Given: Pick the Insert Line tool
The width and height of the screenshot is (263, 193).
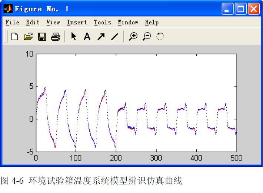Looking at the screenshot, I should point(114,37).
